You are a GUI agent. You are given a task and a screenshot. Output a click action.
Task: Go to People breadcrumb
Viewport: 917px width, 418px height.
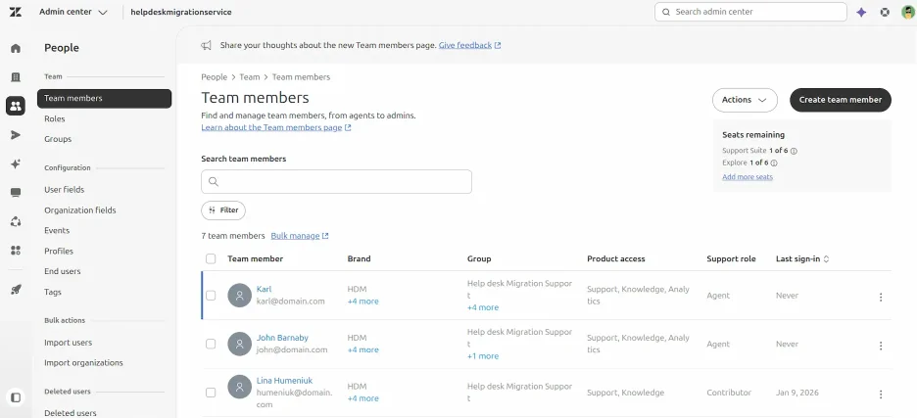214,77
